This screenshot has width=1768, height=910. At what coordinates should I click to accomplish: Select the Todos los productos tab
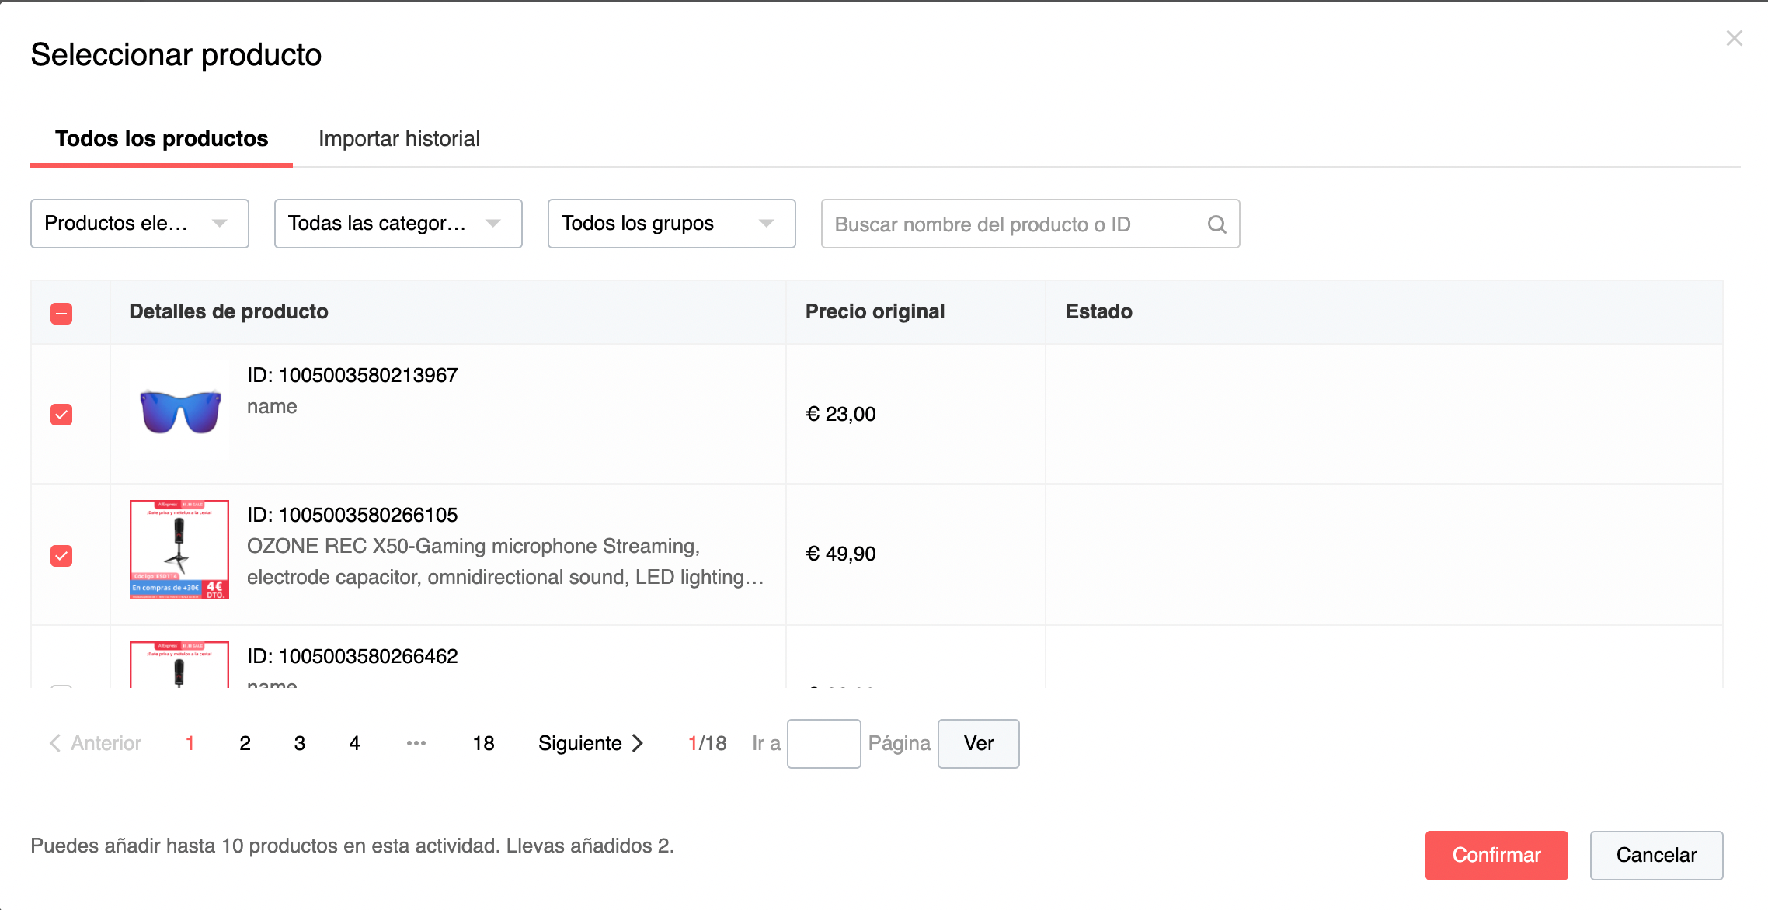(162, 139)
